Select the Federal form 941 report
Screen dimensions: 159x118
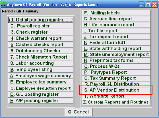tap(116, 43)
